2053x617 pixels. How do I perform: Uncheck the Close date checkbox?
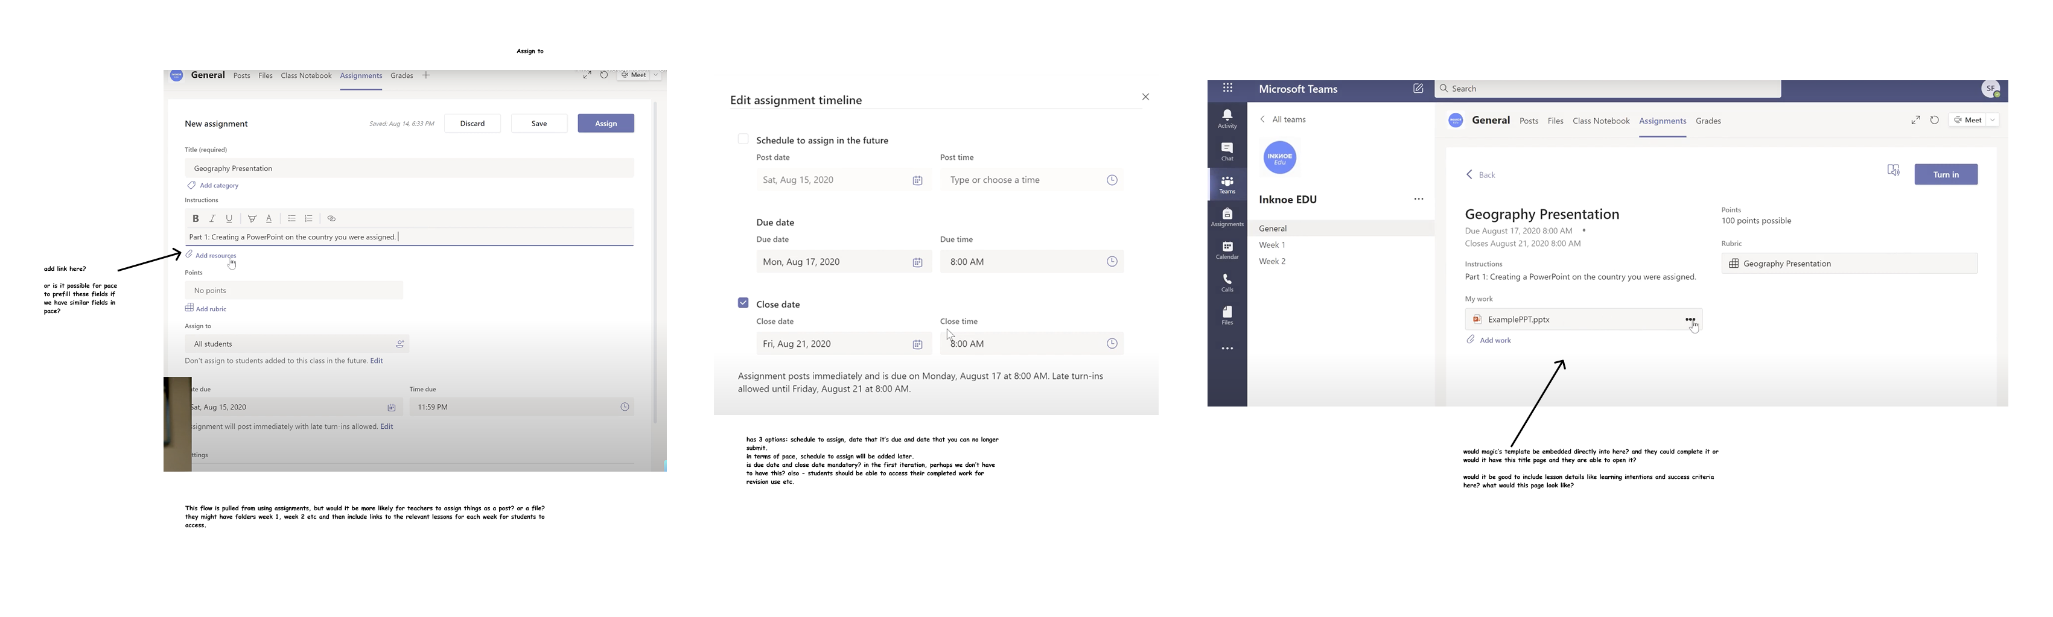(x=743, y=303)
